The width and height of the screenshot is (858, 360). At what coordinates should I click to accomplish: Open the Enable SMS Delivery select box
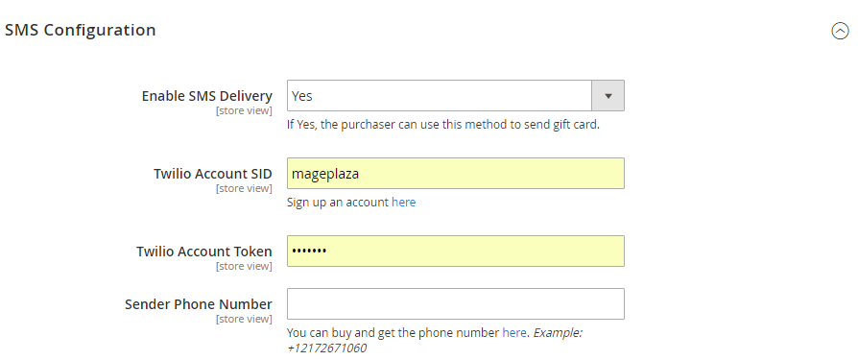[x=455, y=96]
